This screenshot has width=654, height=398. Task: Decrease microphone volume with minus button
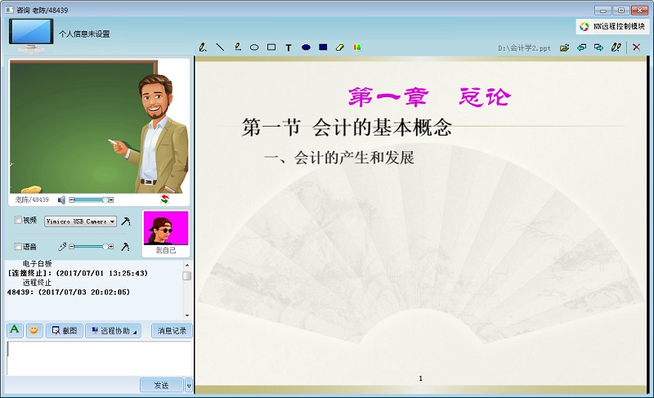(x=72, y=247)
